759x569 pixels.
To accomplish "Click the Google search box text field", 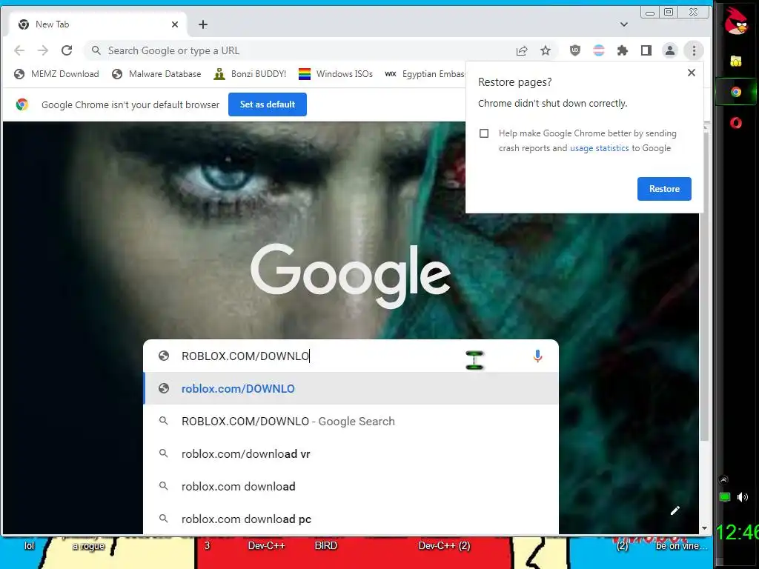I will pyautogui.click(x=351, y=356).
